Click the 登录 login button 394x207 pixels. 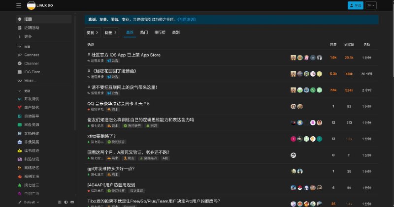pos(355,5)
